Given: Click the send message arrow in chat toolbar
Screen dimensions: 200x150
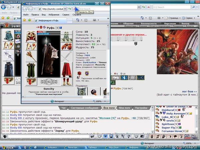Looking at the screenshot, I should coord(92,137).
